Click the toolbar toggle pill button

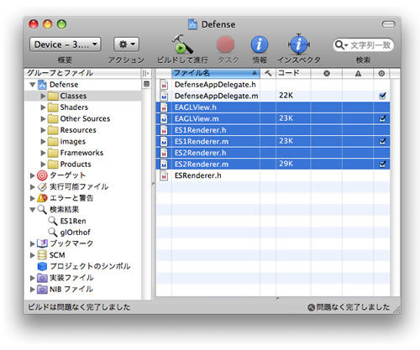point(388,24)
